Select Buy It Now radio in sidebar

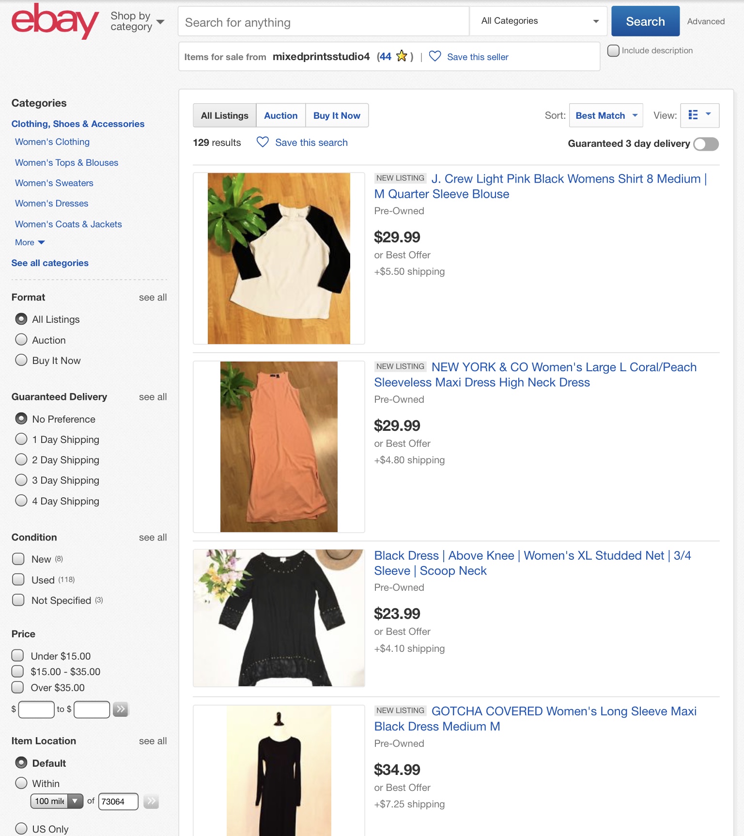tap(21, 360)
